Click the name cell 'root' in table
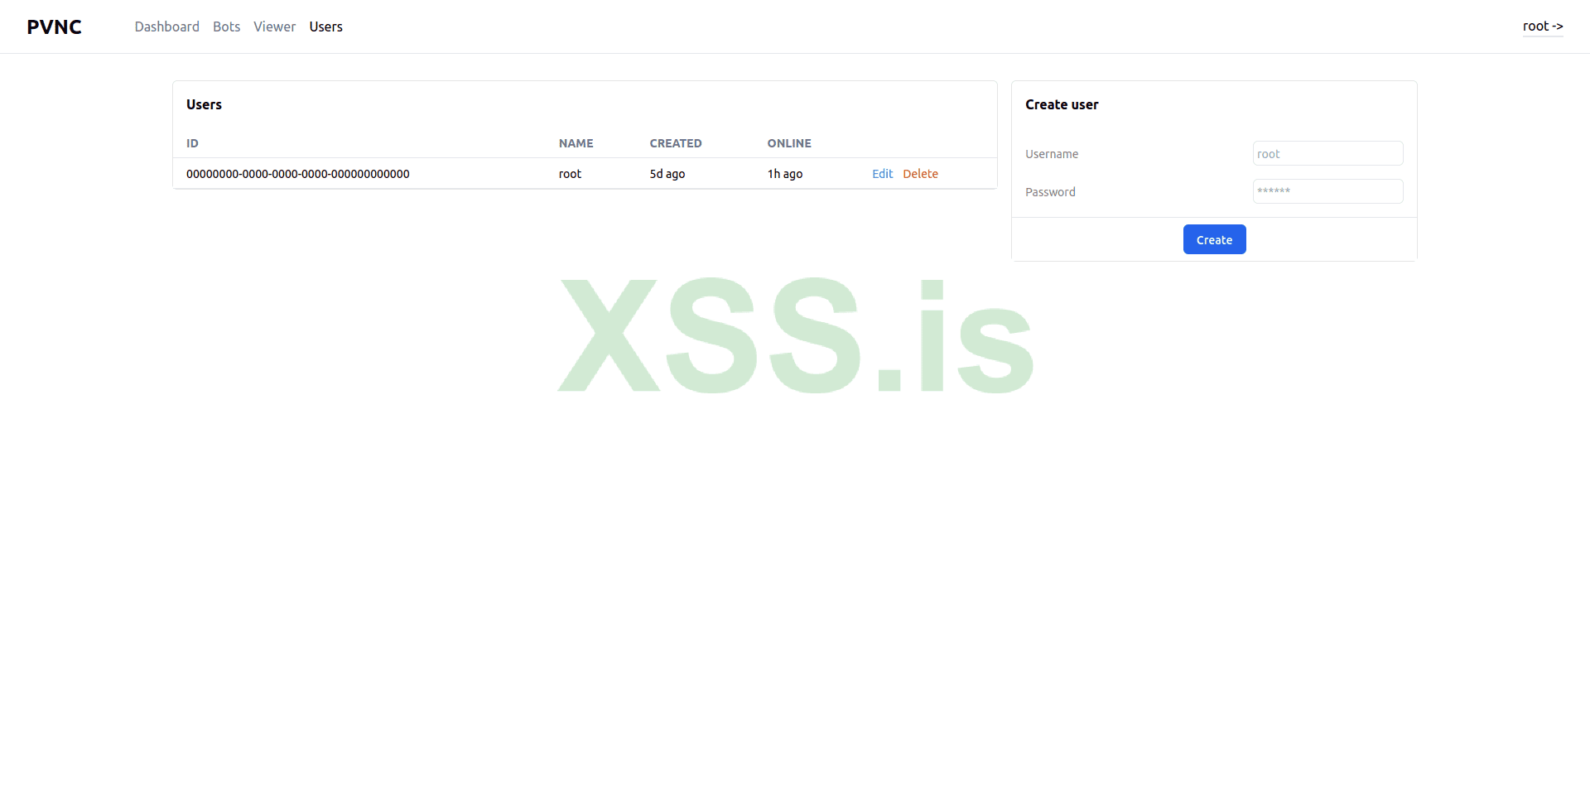 (x=570, y=174)
